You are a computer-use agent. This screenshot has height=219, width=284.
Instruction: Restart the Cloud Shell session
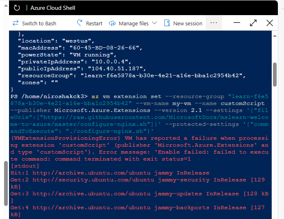tap(90, 23)
